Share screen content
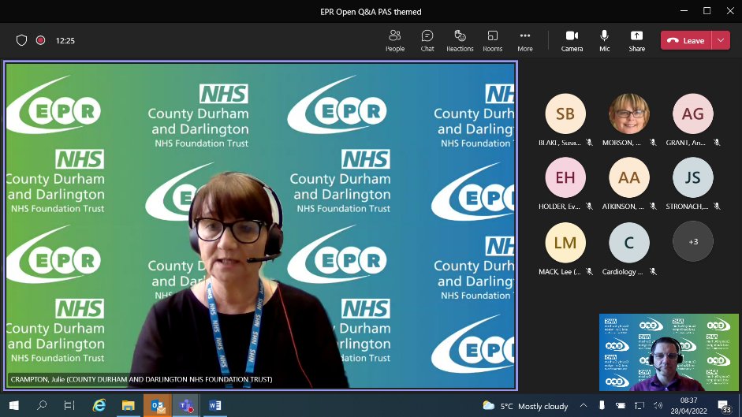This screenshot has height=417, width=742. pyautogui.click(x=636, y=41)
